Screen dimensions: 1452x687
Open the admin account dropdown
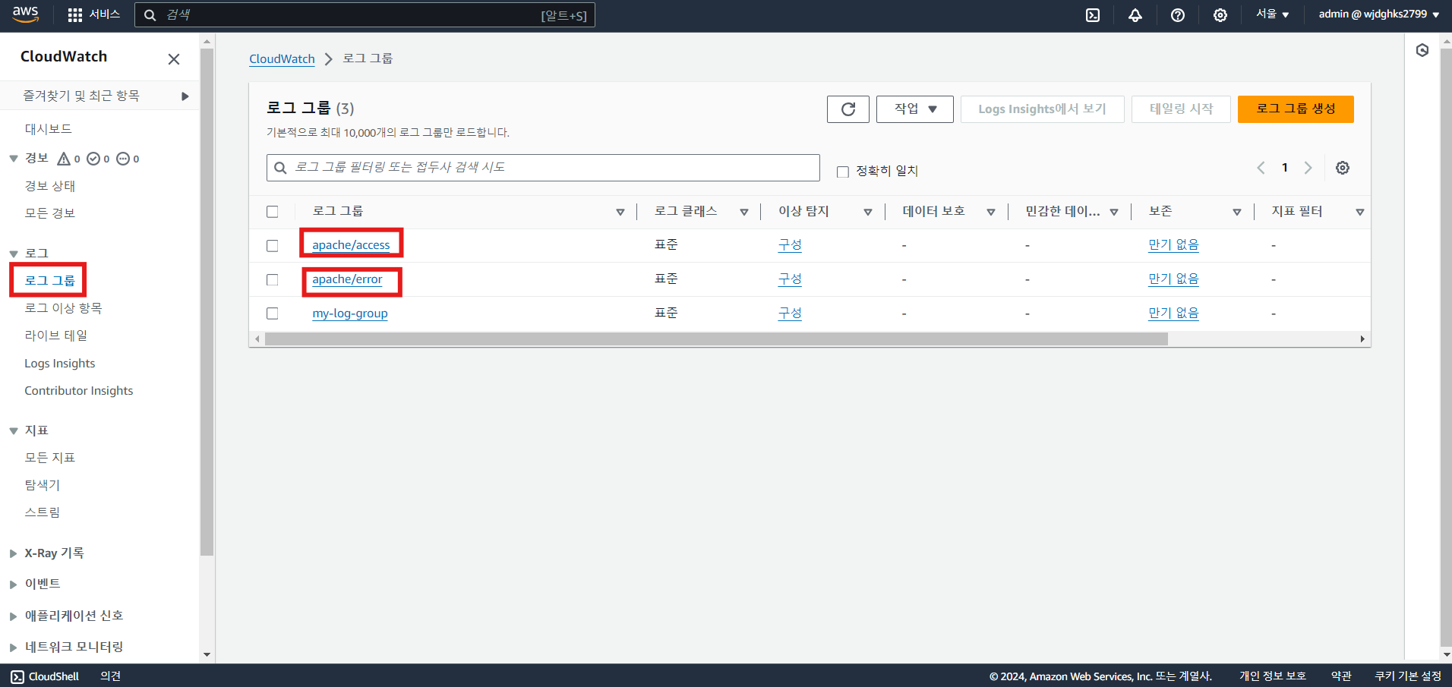tap(1379, 14)
